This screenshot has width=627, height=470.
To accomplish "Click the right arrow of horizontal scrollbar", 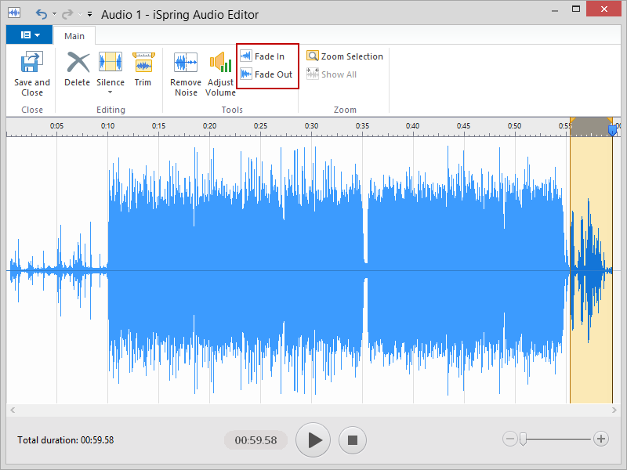I will (x=614, y=410).
